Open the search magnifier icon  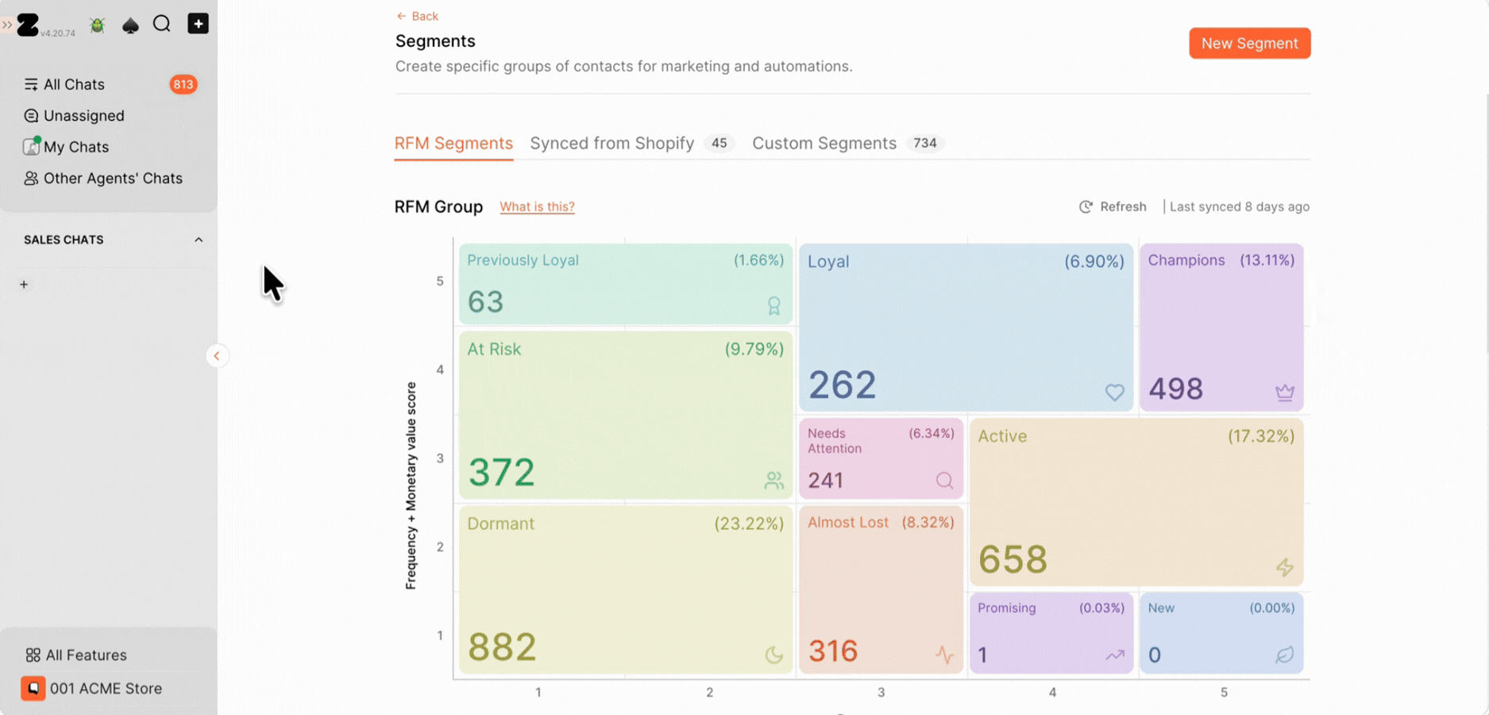(x=162, y=24)
